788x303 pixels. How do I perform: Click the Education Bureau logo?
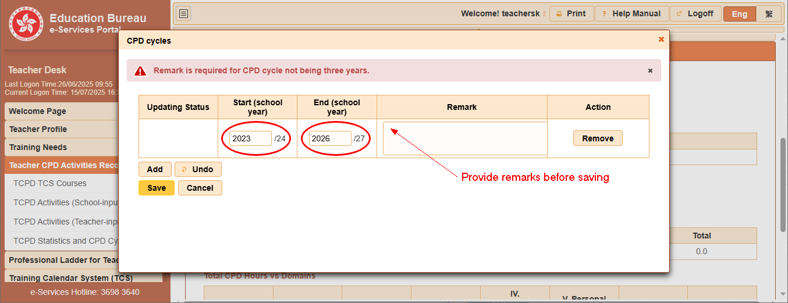26,23
